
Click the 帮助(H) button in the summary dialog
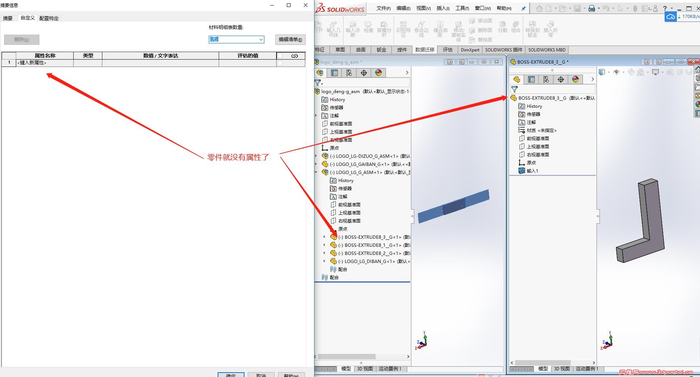[x=291, y=375]
